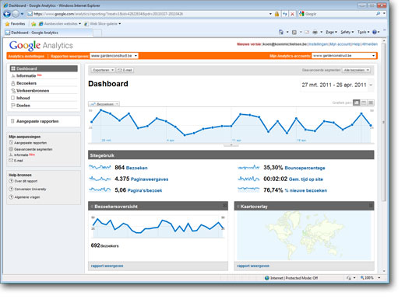Click the browser Forward arrow button
405x299 pixels.
click(16, 14)
